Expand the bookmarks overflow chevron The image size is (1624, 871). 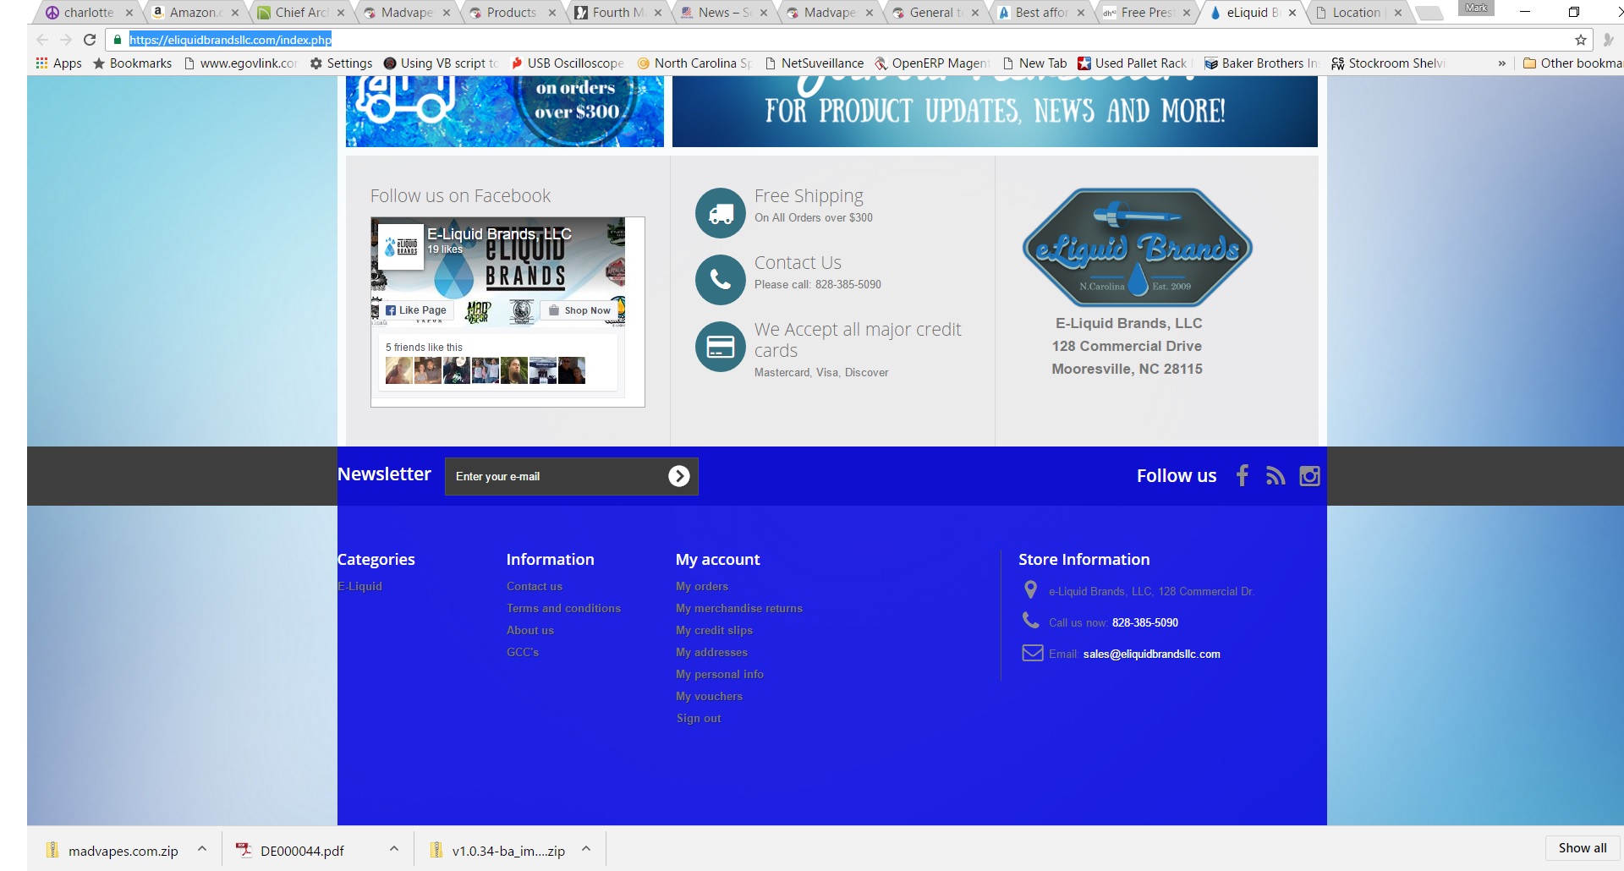pos(1502,63)
